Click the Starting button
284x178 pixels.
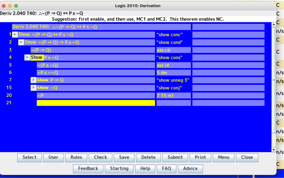119,169
